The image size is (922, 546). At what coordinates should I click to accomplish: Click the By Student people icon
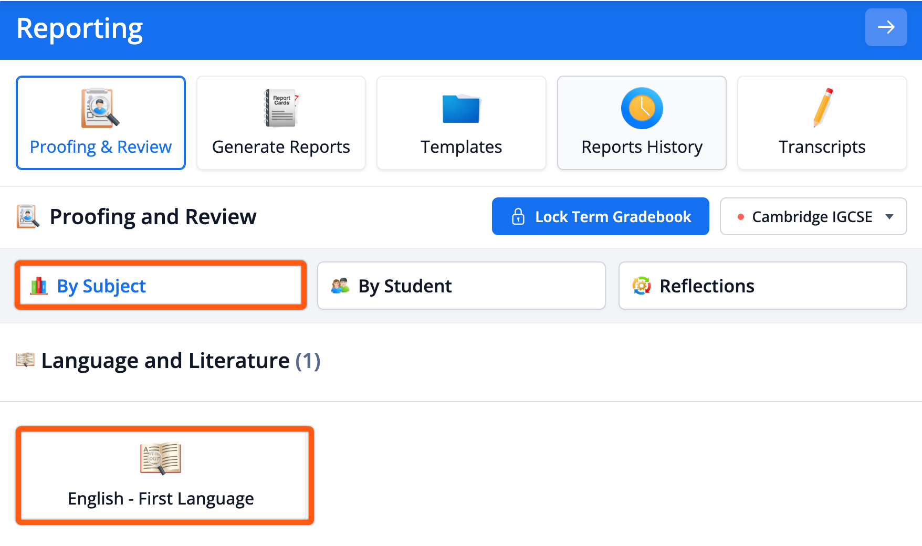point(340,286)
